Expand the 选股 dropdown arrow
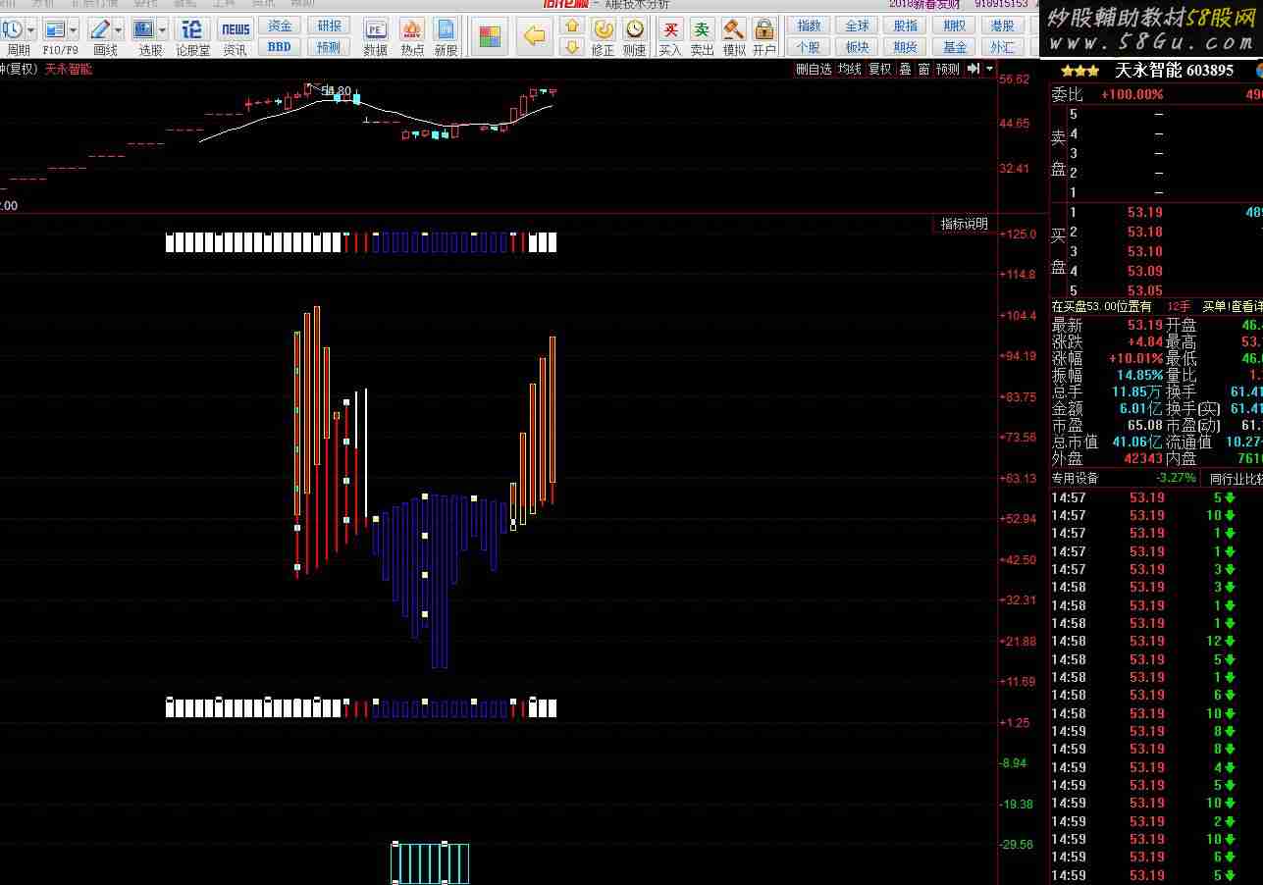Screen dimensions: 1263x885 click(x=163, y=29)
